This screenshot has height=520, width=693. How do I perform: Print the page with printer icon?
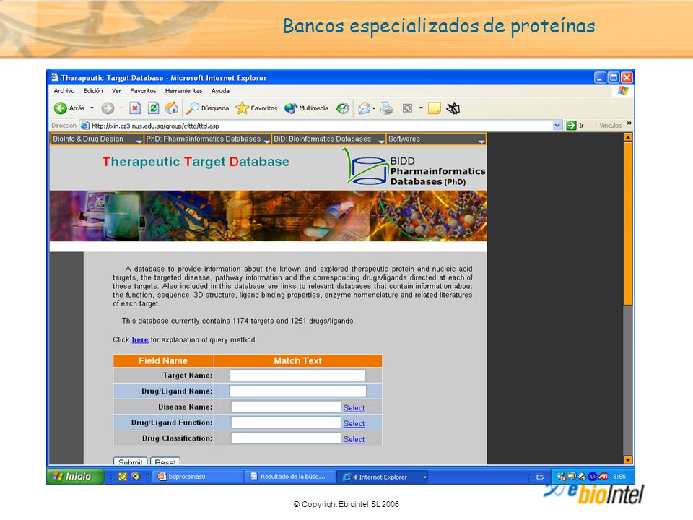[x=387, y=108]
